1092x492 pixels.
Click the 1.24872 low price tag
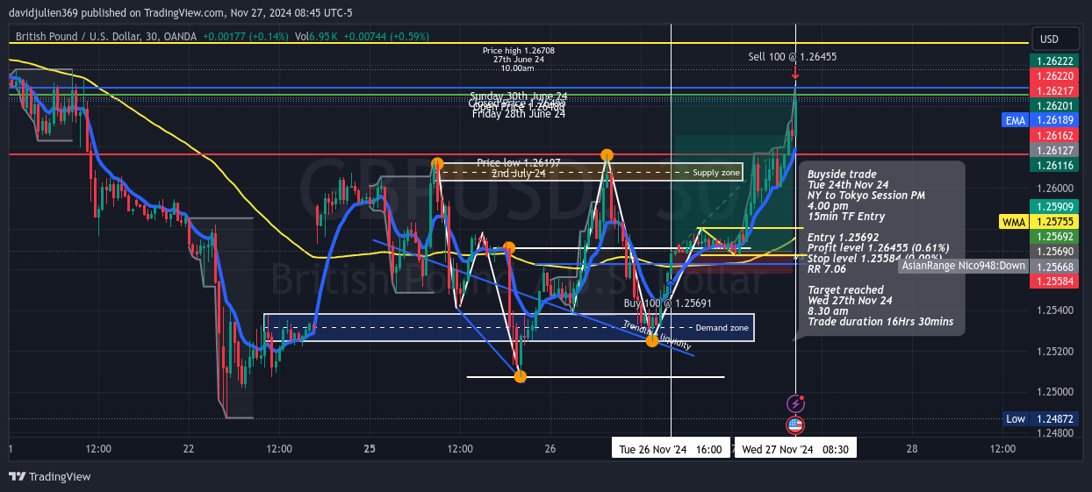point(1054,419)
